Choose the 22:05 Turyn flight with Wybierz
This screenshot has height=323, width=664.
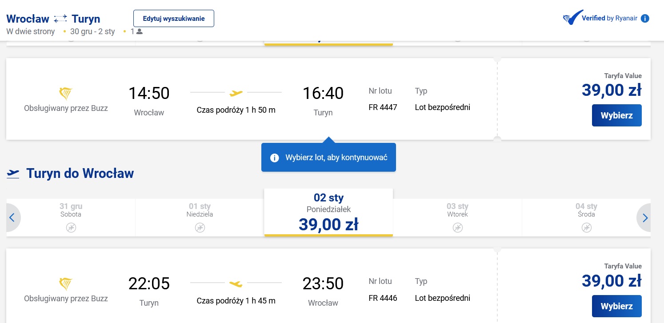coord(616,306)
